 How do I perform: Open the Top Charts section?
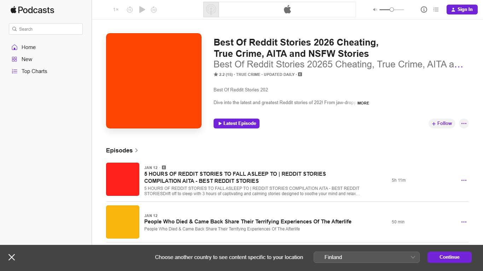[x=34, y=71]
